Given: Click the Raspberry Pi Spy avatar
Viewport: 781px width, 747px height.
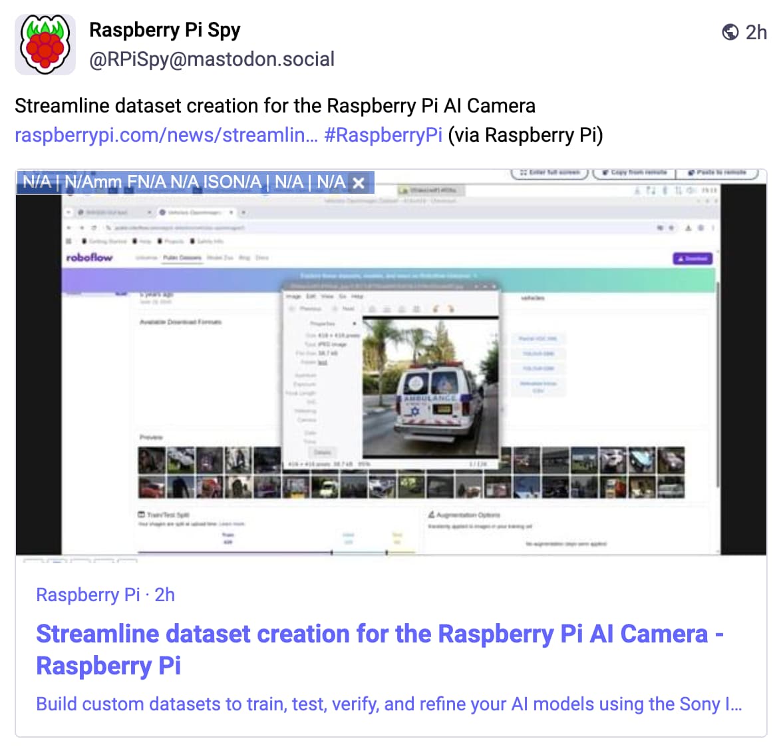Looking at the screenshot, I should tap(45, 44).
